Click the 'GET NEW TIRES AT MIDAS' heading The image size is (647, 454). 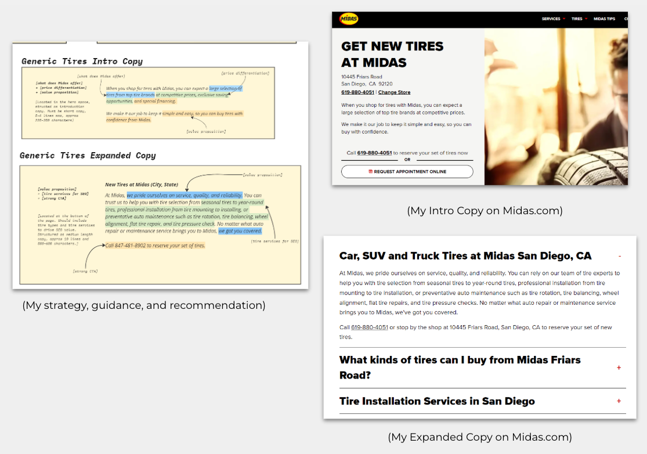pyautogui.click(x=392, y=54)
